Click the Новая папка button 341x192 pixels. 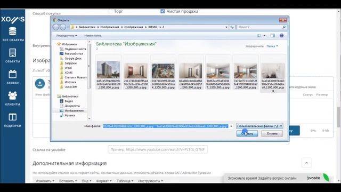click(x=93, y=36)
